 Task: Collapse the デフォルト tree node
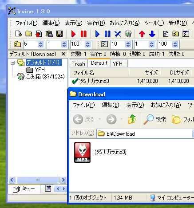(x=13, y=63)
